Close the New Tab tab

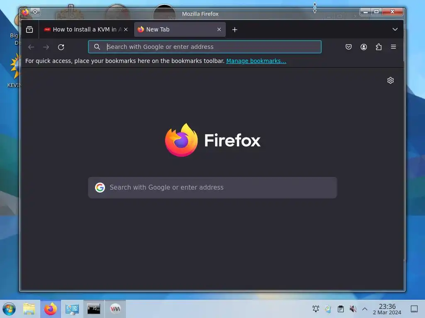pos(219,29)
